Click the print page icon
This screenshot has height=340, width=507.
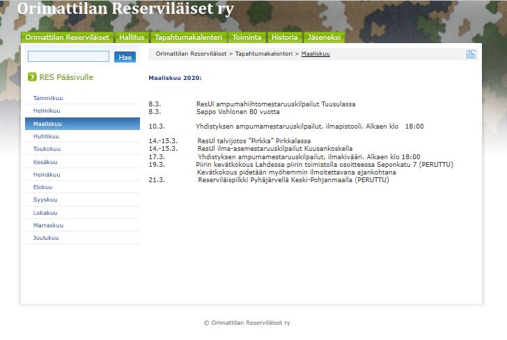tap(471, 54)
